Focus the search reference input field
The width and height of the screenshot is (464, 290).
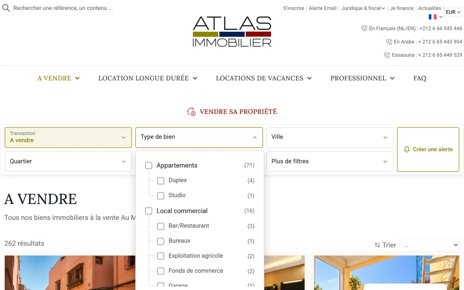pyautogui.click(x=63, y=8)
